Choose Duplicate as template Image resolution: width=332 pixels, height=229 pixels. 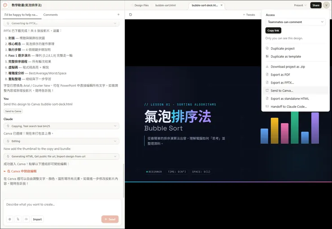tap(295, 56)
